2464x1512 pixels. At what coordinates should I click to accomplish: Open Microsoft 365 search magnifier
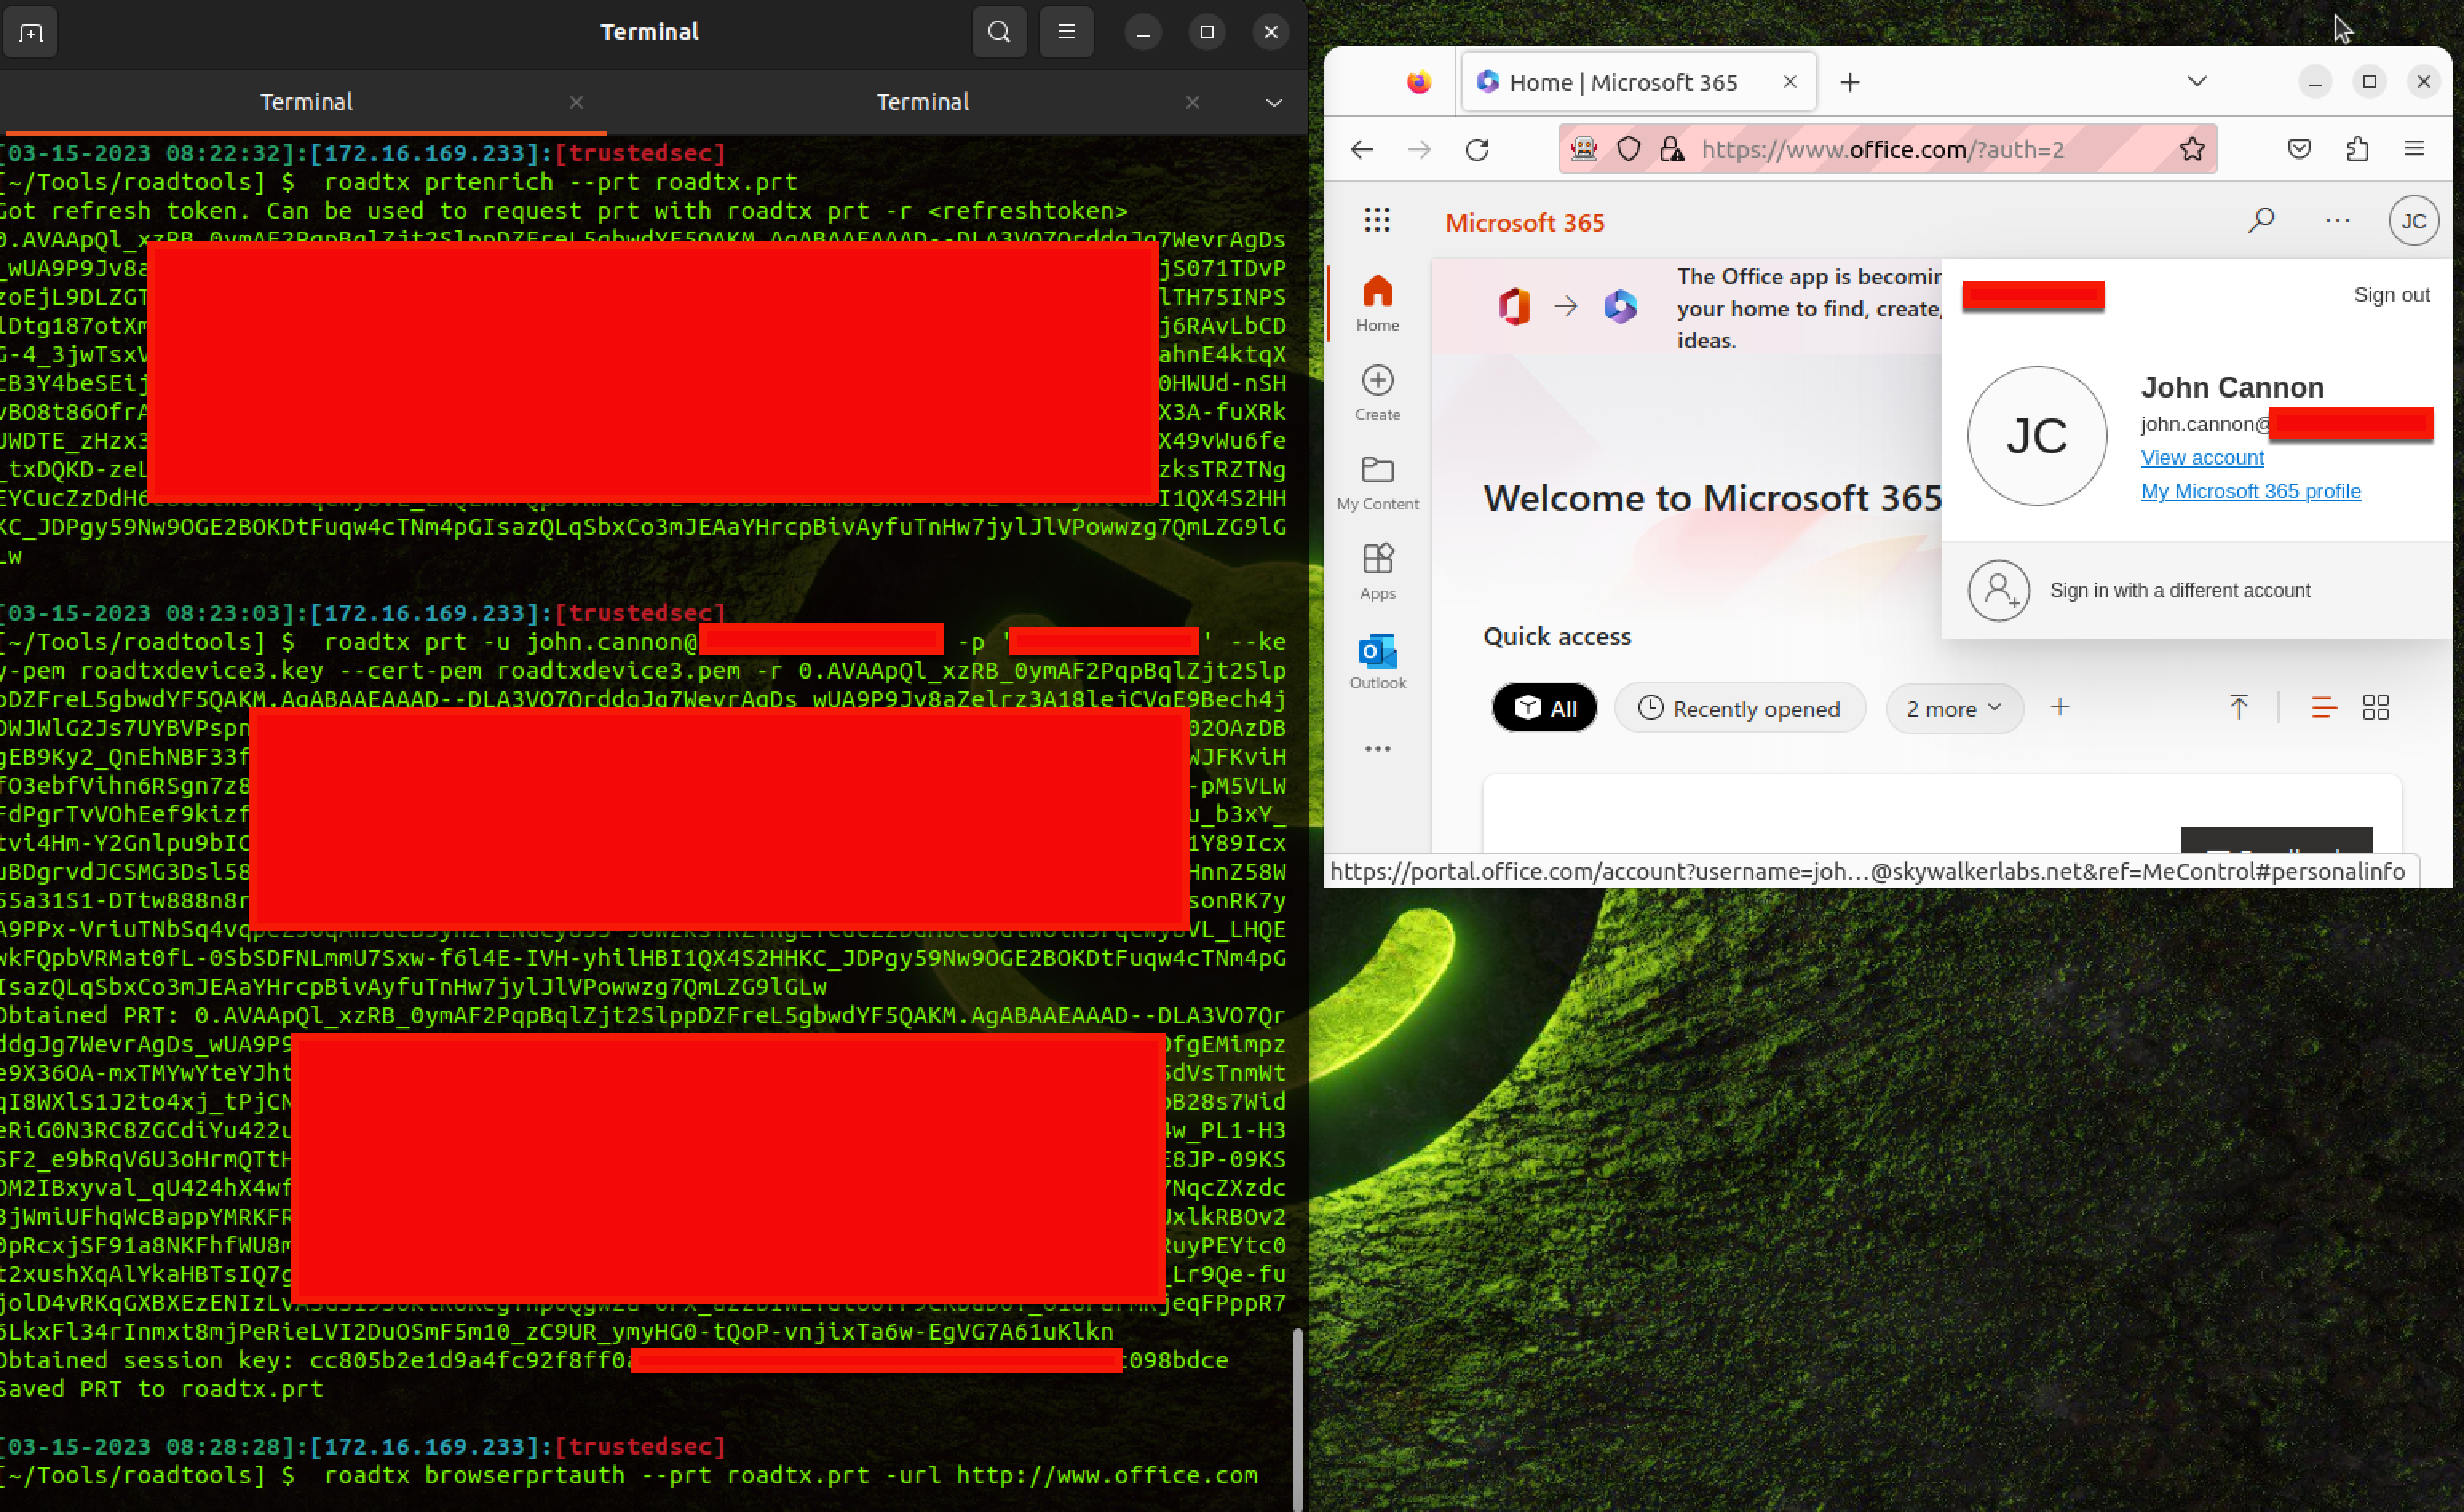click(2261, 220)
